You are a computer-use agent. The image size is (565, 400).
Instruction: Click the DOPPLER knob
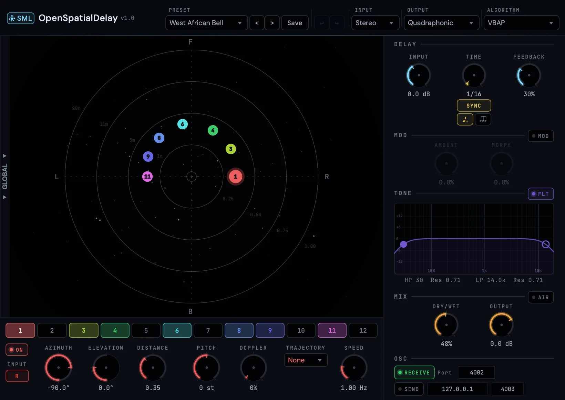click(254, 368)
